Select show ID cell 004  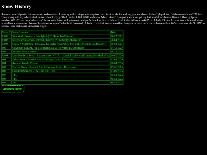(7, 63)
